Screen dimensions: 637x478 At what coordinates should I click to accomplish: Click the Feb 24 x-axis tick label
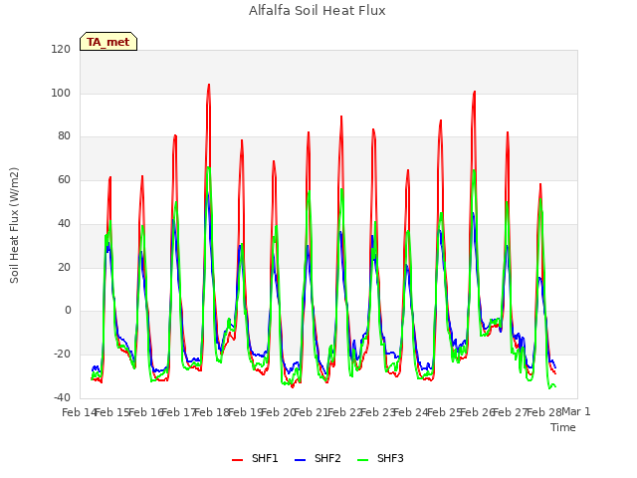click(411, 412)
